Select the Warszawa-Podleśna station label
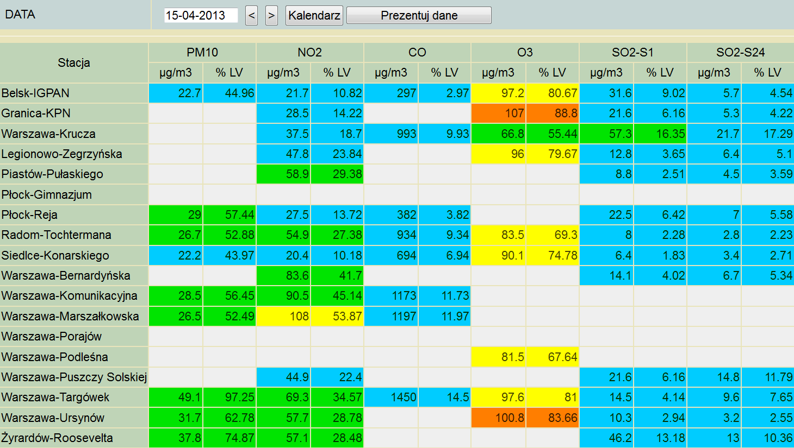The width and height of the screenshot is (794, 448). tap(74, 357)
